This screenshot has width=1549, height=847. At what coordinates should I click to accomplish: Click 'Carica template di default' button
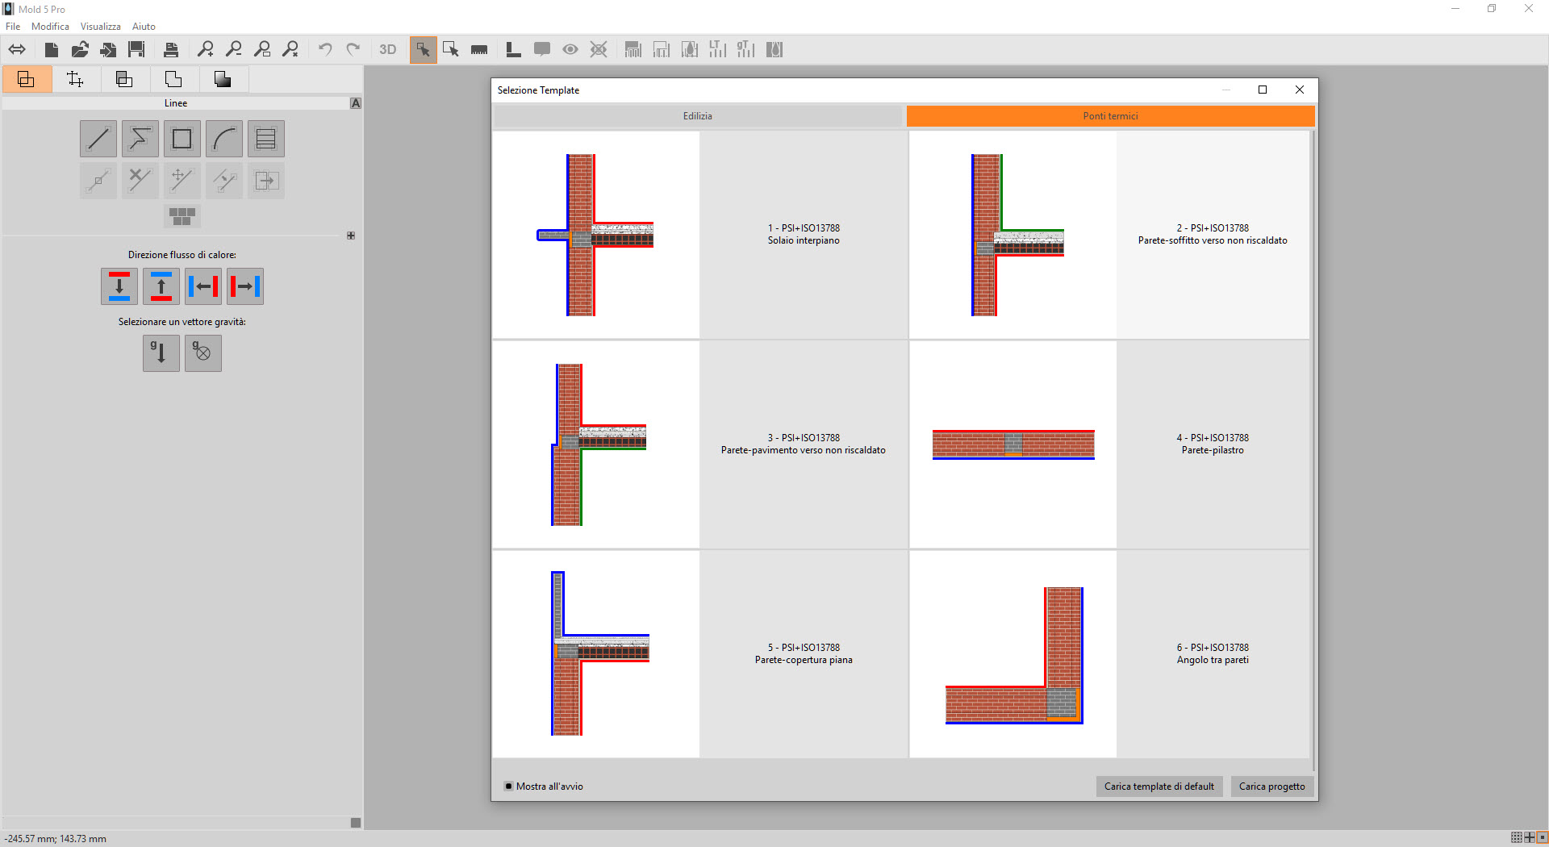[1159, 786]
